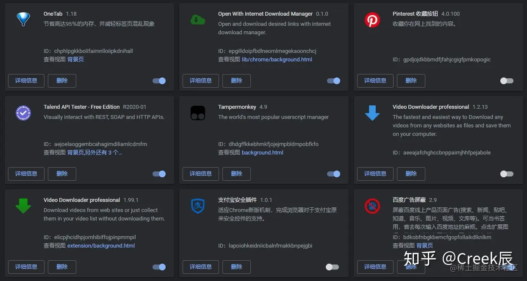The width and height of the screenshot is (527, 281).
Task: Click the 百度广告屏蔽 red paw icon
Action: pyautogui.click(x=372, y=206)
